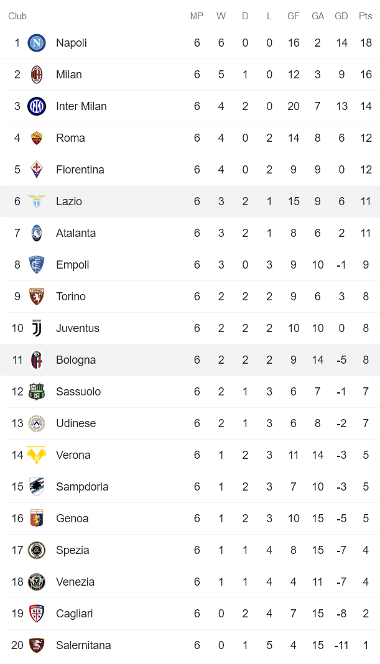Image resolution: width=380 pixels, height=664 pixels.
Task: Open the Sassuolo team link
Action: [78, 392]
